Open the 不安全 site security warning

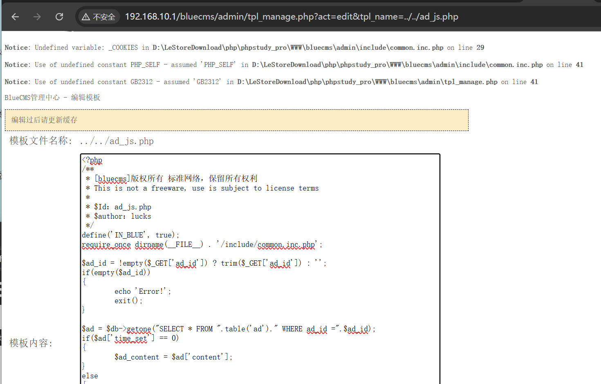pos(99,17)
